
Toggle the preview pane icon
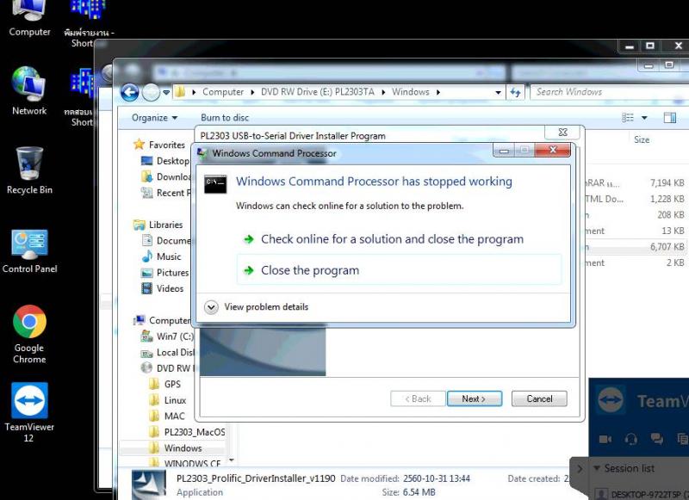670,118
